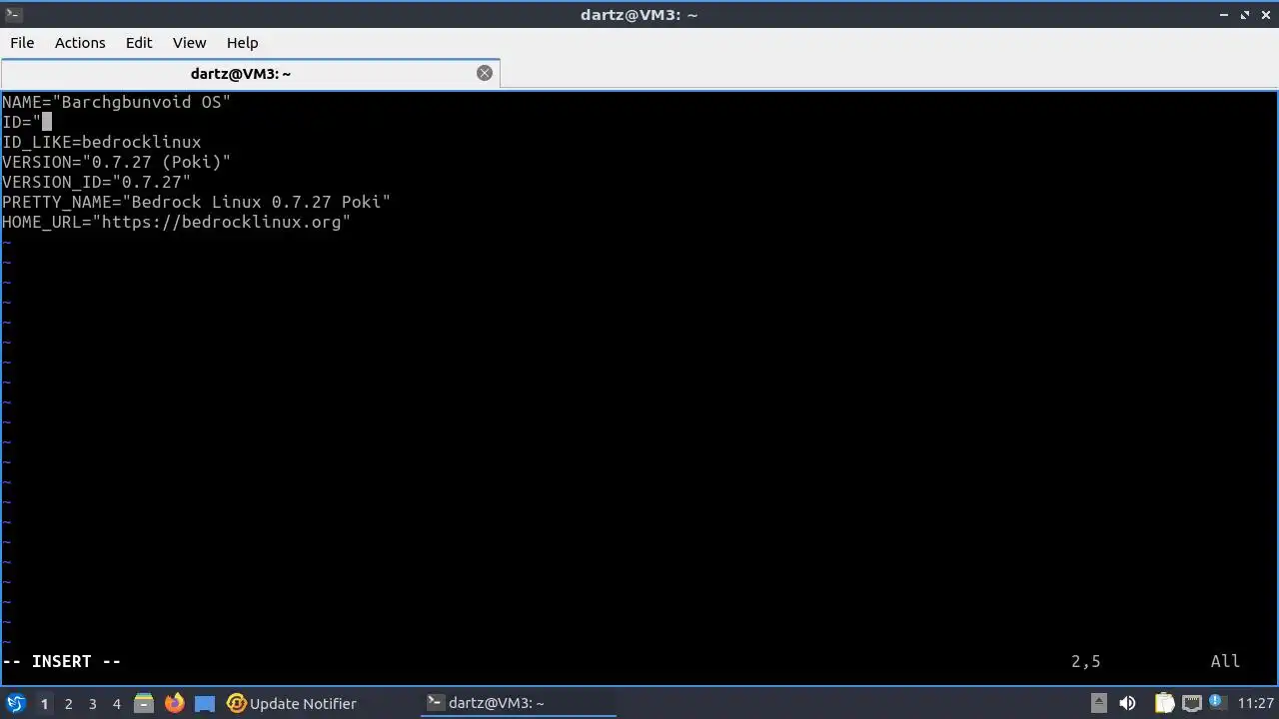Click the VERSION_ID="0.7.27" line
Screen dimensions: 1279x719
click(x=96, y=182)
